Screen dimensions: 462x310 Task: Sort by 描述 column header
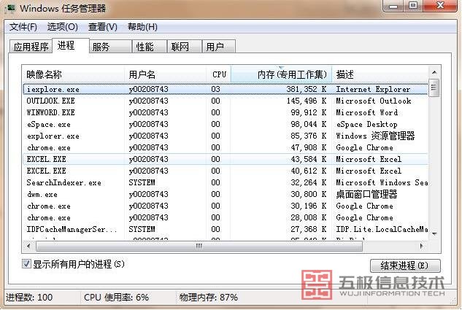(x=380, y=74)
